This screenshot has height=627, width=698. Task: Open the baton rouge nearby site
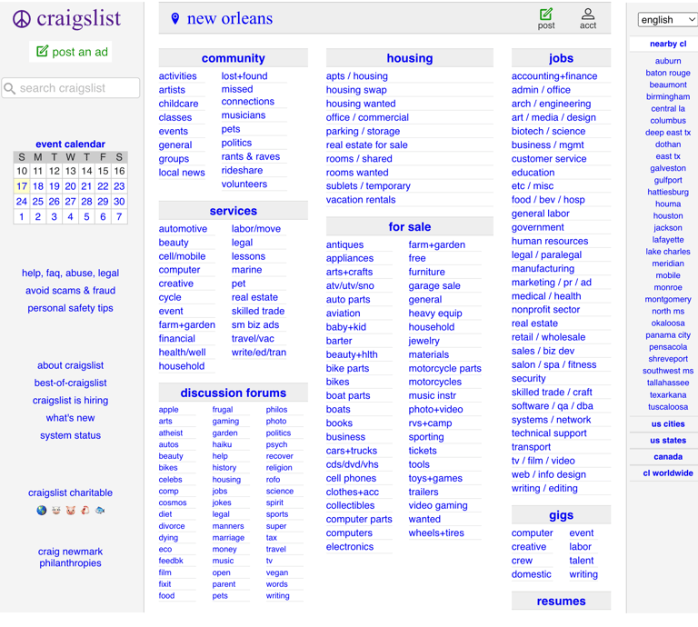(x=668, y=73)
